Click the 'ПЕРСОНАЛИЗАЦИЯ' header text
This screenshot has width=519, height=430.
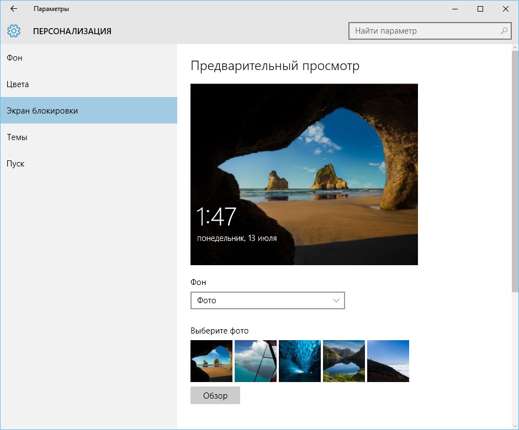pos(72,31)
